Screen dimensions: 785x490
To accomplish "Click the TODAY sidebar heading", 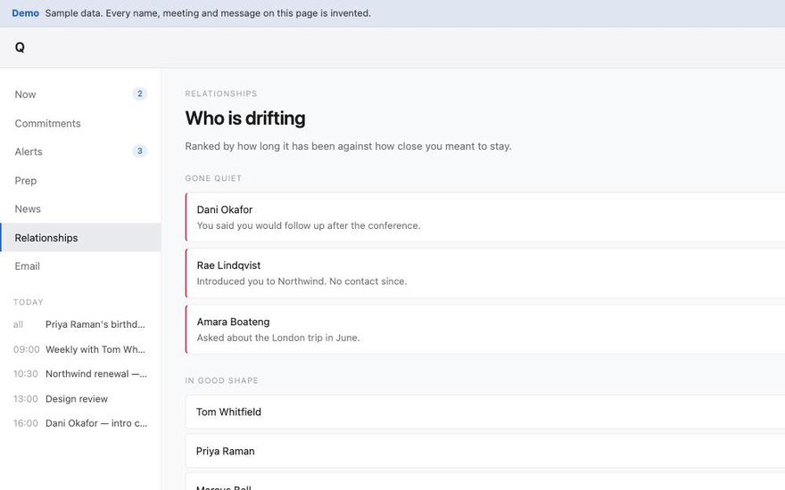I will coord(28,302).
